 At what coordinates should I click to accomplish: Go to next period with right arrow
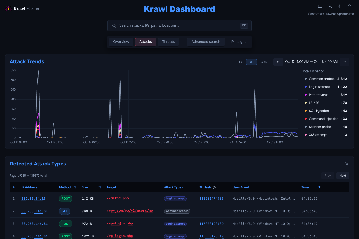pyautogui.click(x=345, y=62)
